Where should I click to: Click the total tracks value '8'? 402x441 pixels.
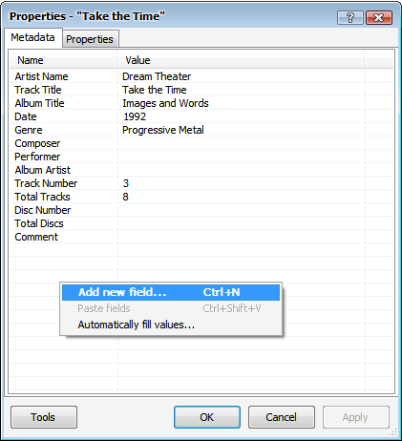[x=125, y=197]
